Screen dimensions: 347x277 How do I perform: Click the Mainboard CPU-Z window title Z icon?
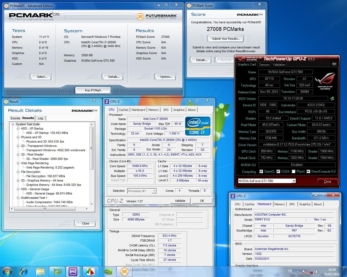coord(233,196)
